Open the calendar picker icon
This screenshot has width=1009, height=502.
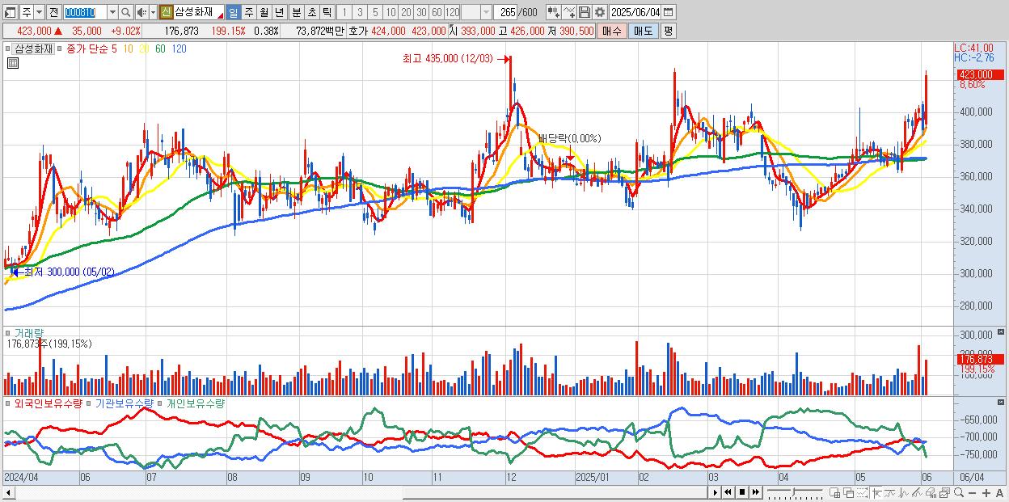point(668,12)
